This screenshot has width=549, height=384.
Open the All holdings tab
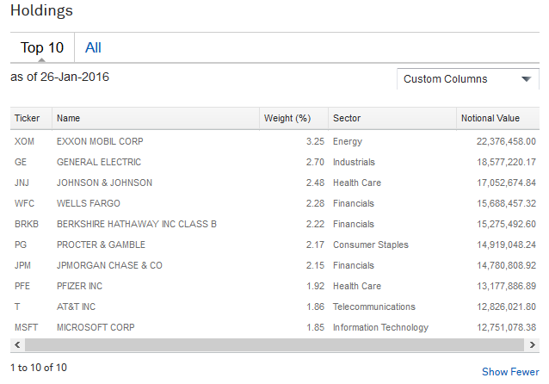[x=93, y=47]
